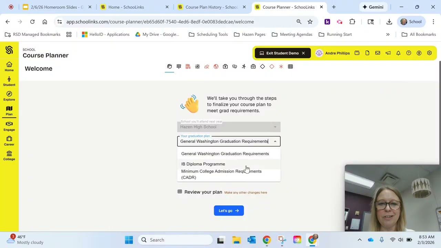This screenshot has height=248, width=441.
Task: Select the red diamond step icon
Action: point(272,66)
